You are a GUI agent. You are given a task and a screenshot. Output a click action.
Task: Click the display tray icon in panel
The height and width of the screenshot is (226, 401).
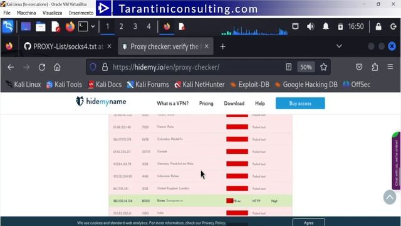coord(295,26)
